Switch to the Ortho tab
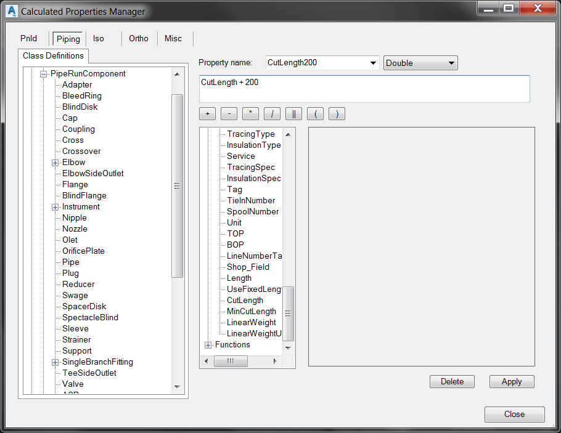This screenshot has width=561, height=433. coord(139,38)
